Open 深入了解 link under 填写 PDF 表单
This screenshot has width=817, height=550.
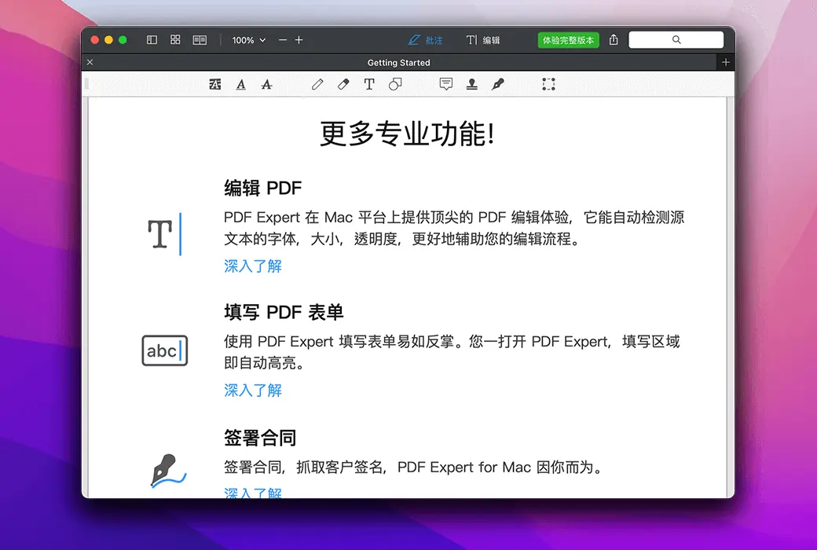(253, 390)
